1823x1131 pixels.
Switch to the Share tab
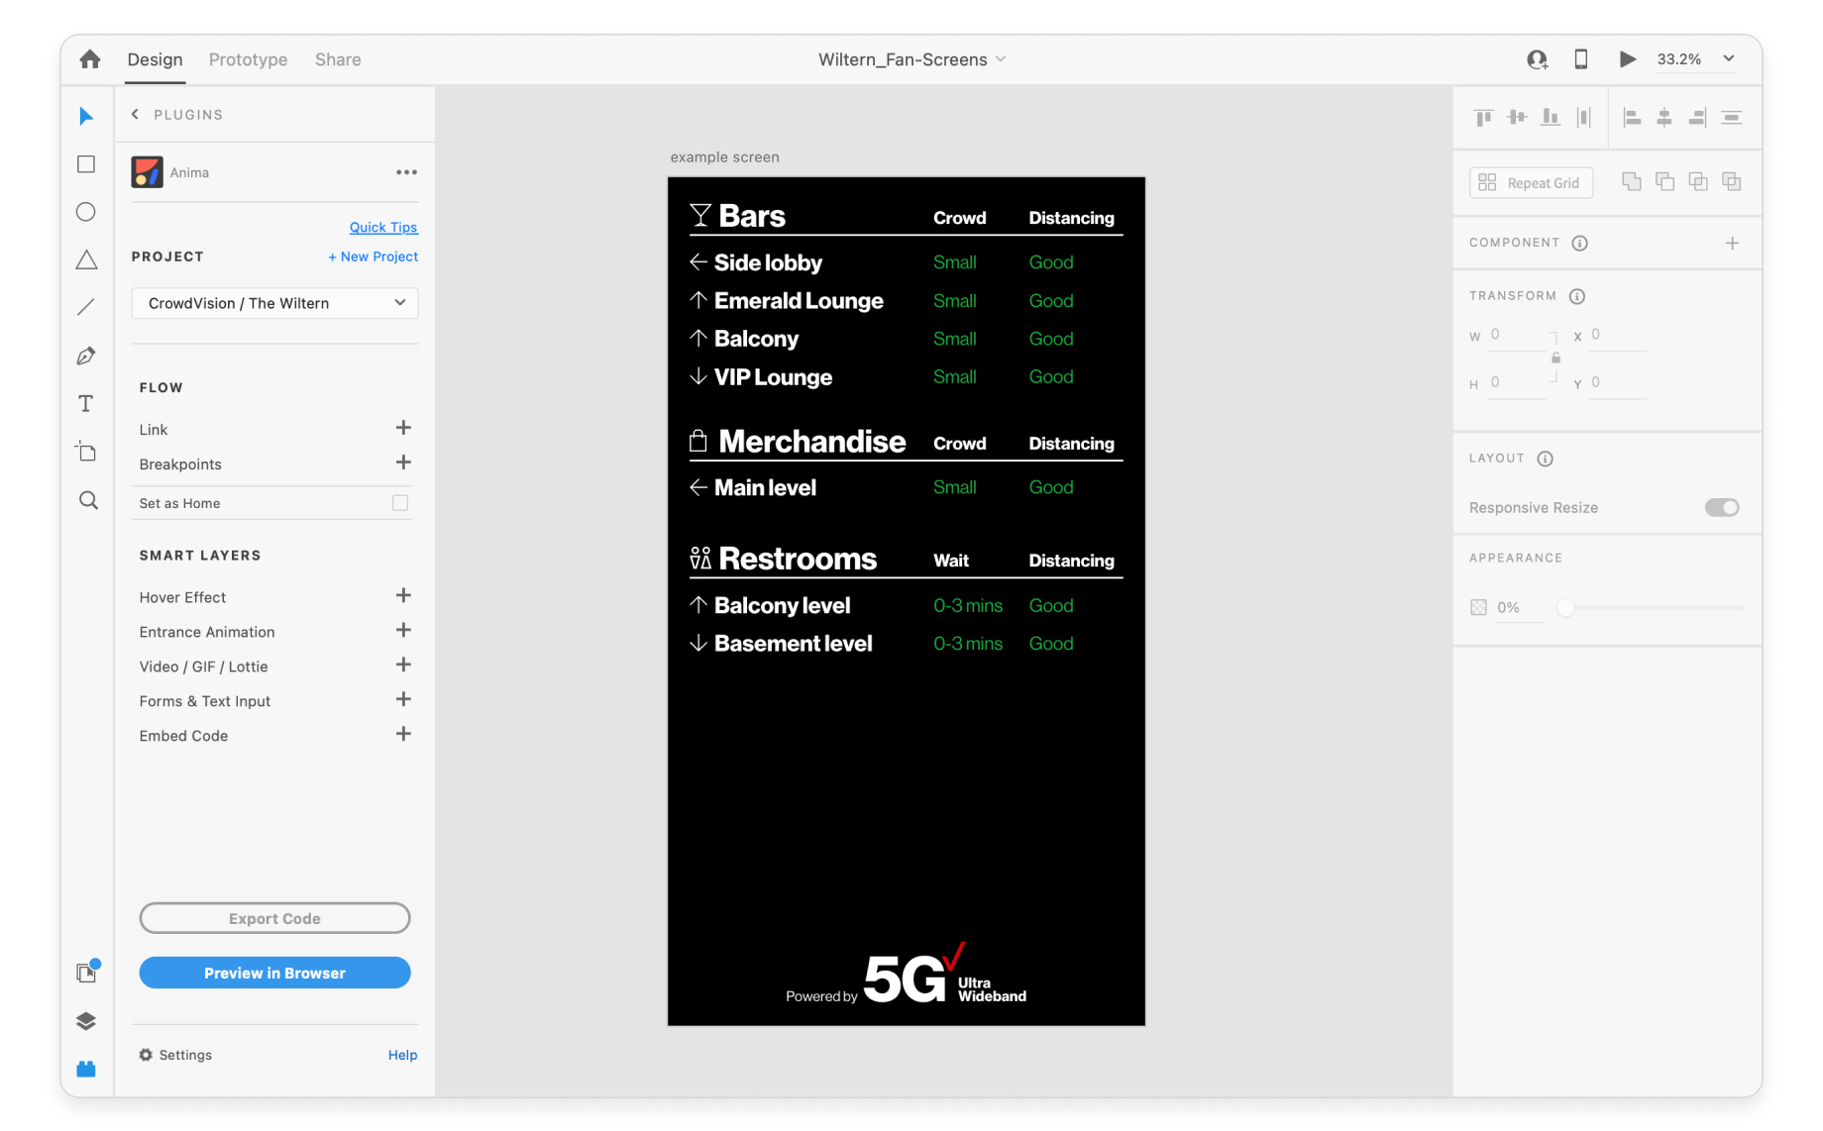coord(338,59)
